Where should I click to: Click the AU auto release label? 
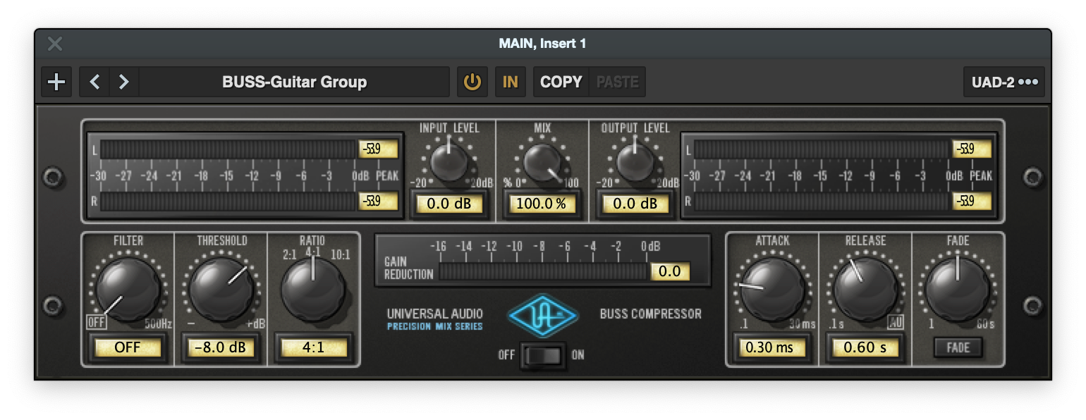coord(895,322)
